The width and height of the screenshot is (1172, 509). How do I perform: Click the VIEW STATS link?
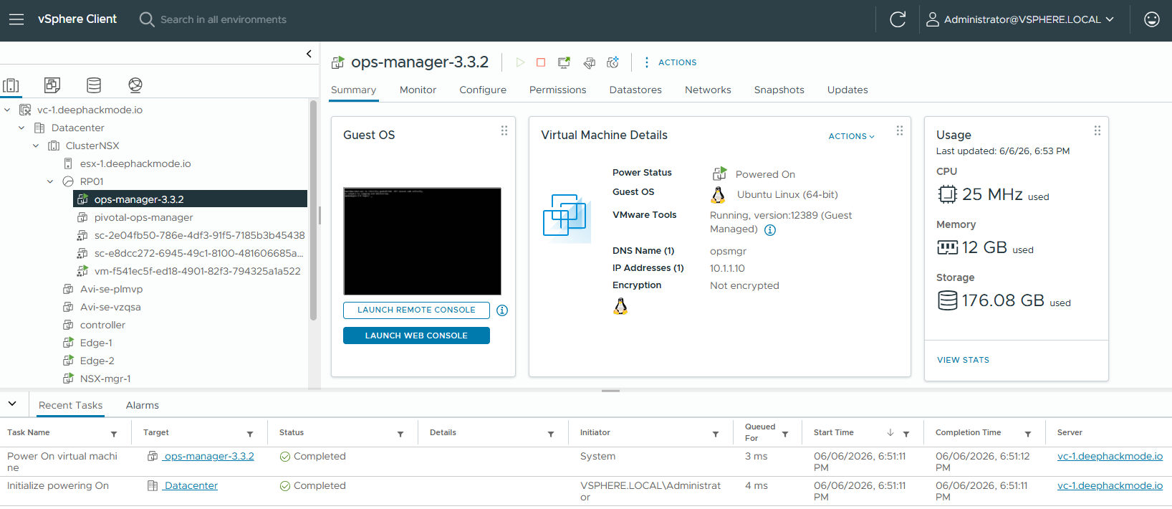click(963, 360)
